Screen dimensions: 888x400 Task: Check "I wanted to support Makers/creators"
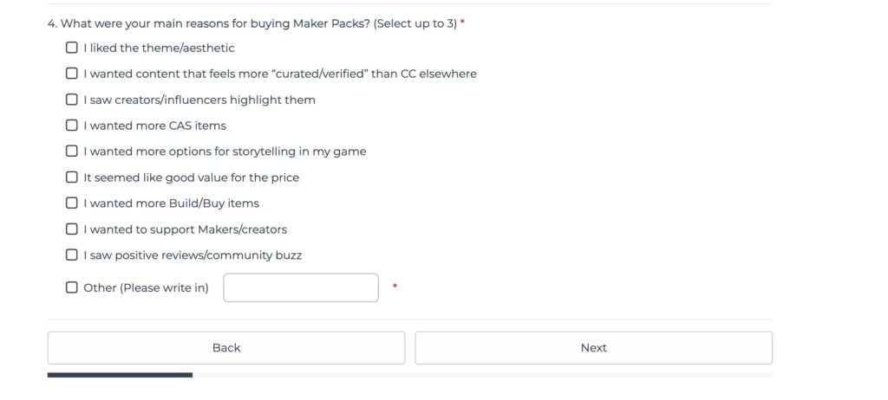click(72, 229)
